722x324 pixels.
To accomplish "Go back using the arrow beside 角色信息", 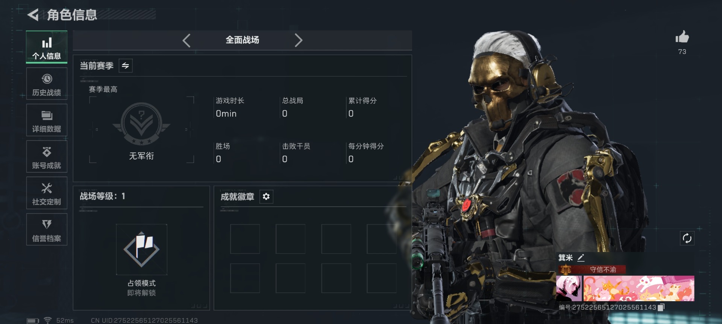I will 33,15.
